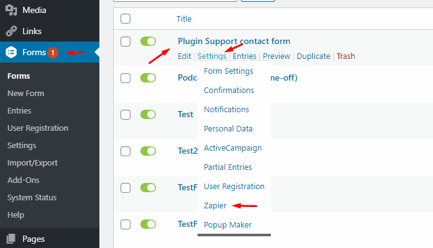Click the Edit link under form title

(x=184, y=56)
